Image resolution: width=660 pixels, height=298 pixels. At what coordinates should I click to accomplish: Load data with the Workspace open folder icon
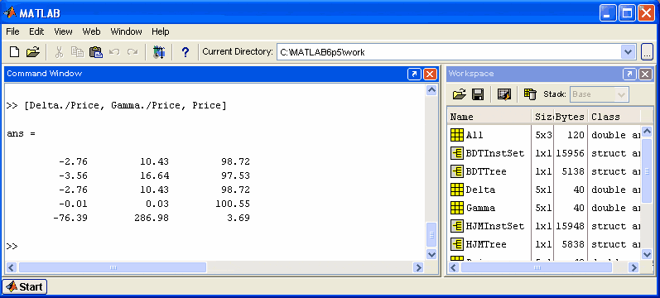460,94
